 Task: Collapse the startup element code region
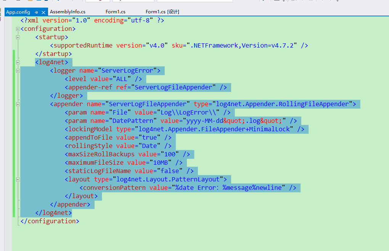coord(18,37)
